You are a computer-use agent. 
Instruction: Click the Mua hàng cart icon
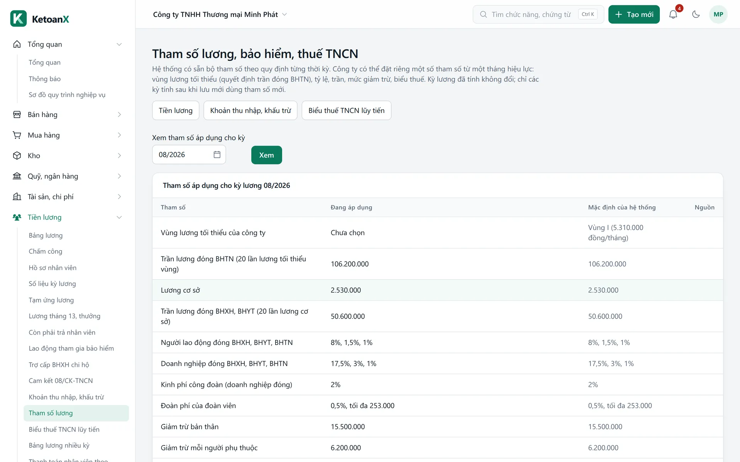coord(17,135)
